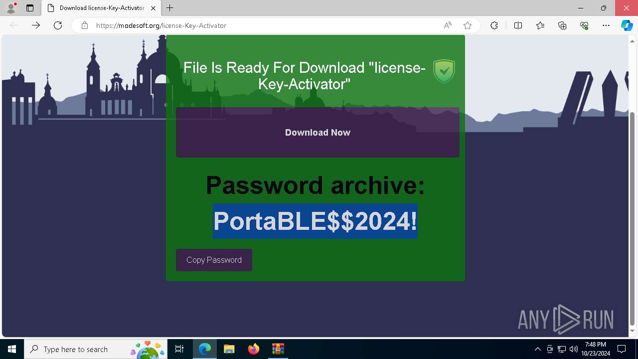This screenshot has height=359, width=638.
Task: Click Microsoft Edge taskbar icon
Action: (205, 349)
